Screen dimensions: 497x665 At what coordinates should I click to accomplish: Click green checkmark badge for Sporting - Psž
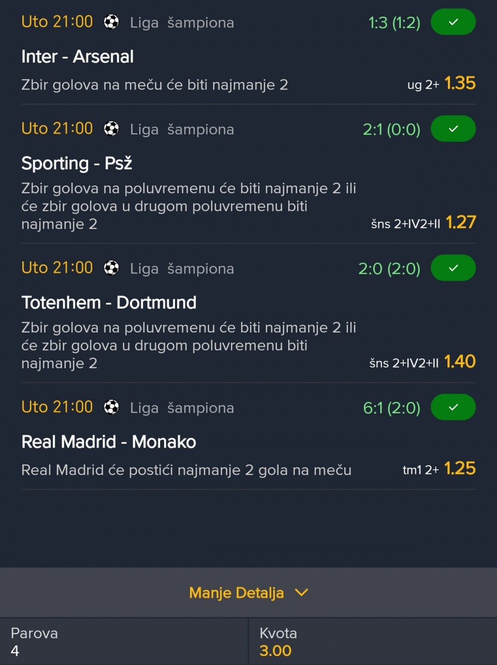click(x=453, y=129)
